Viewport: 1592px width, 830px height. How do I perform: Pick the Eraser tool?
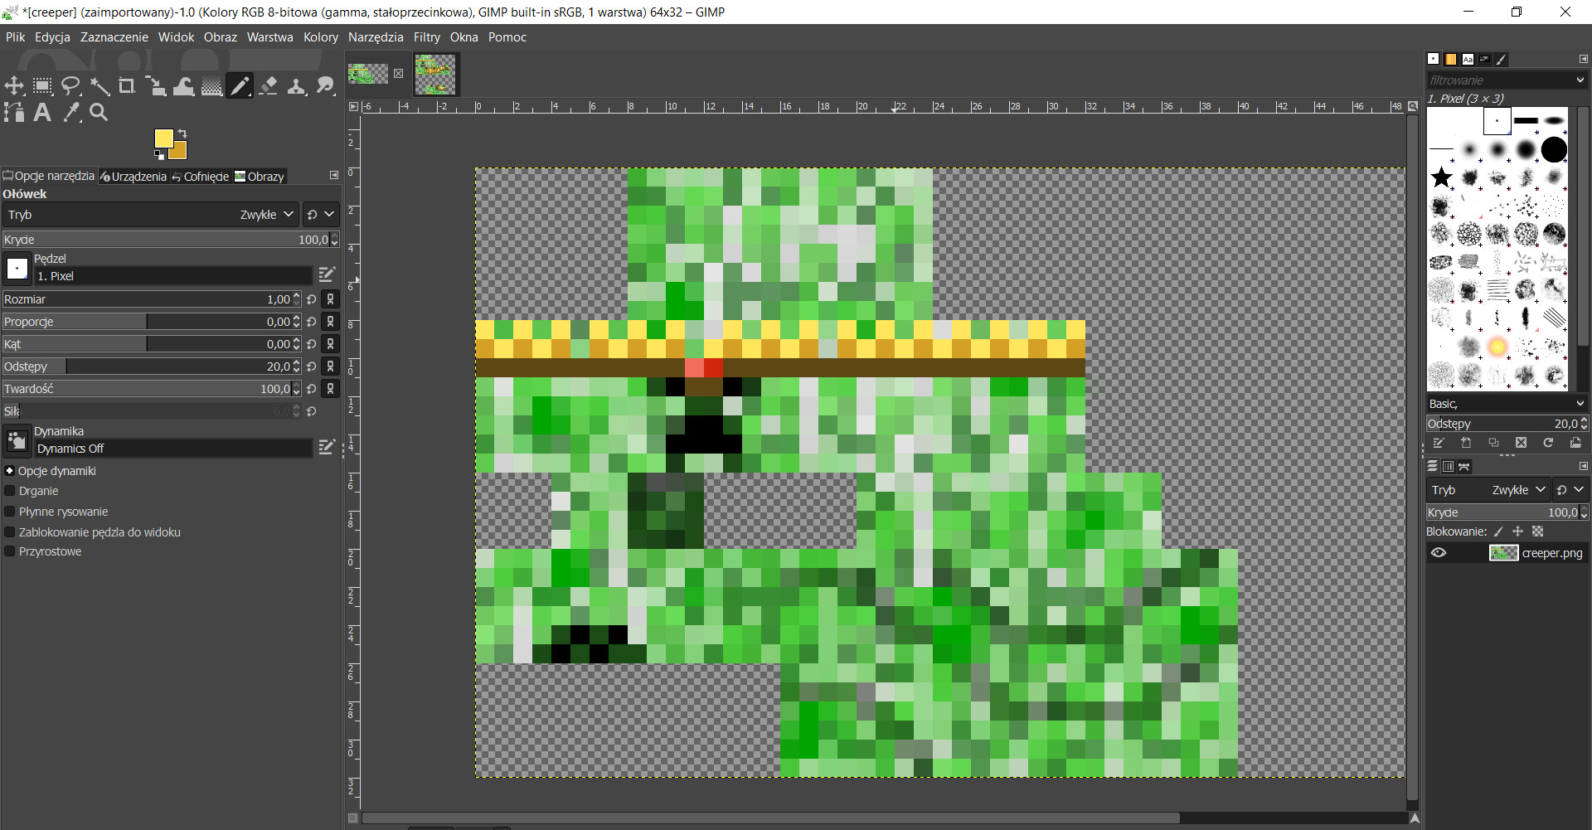pos(268,85)
